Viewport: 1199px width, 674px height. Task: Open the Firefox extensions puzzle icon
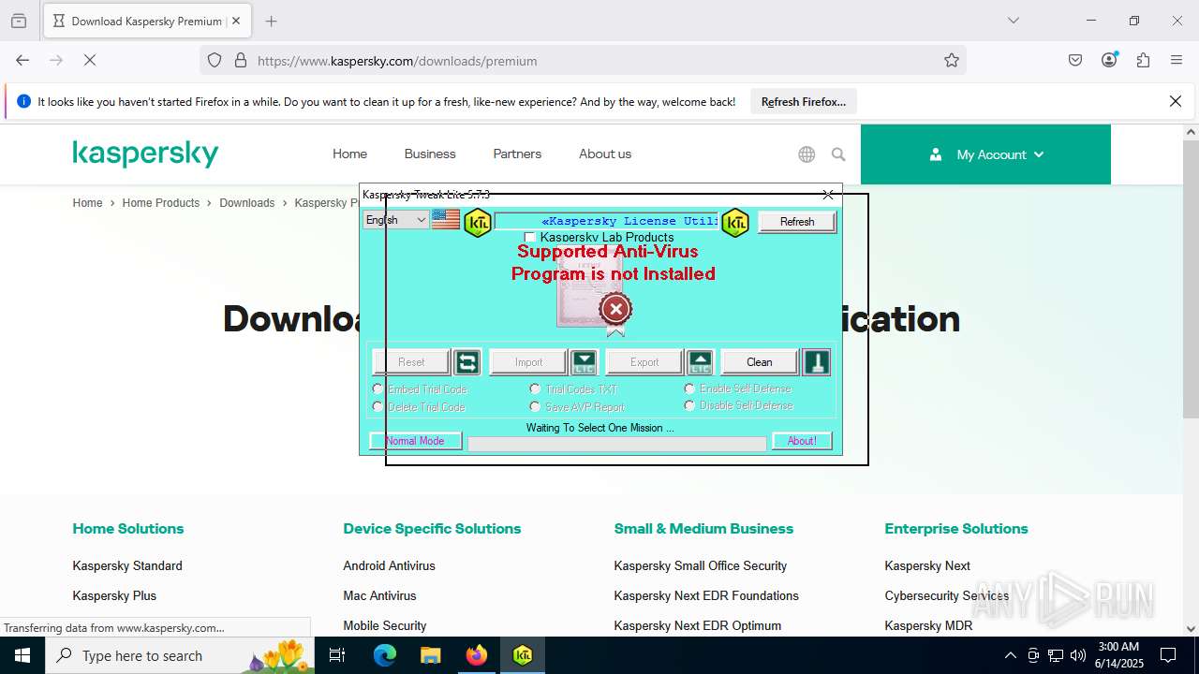[1143, 60]
